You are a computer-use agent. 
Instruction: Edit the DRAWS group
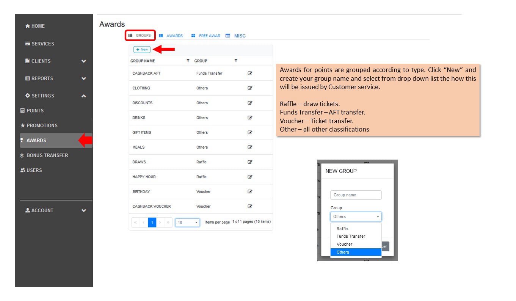[x=250, y=162]
